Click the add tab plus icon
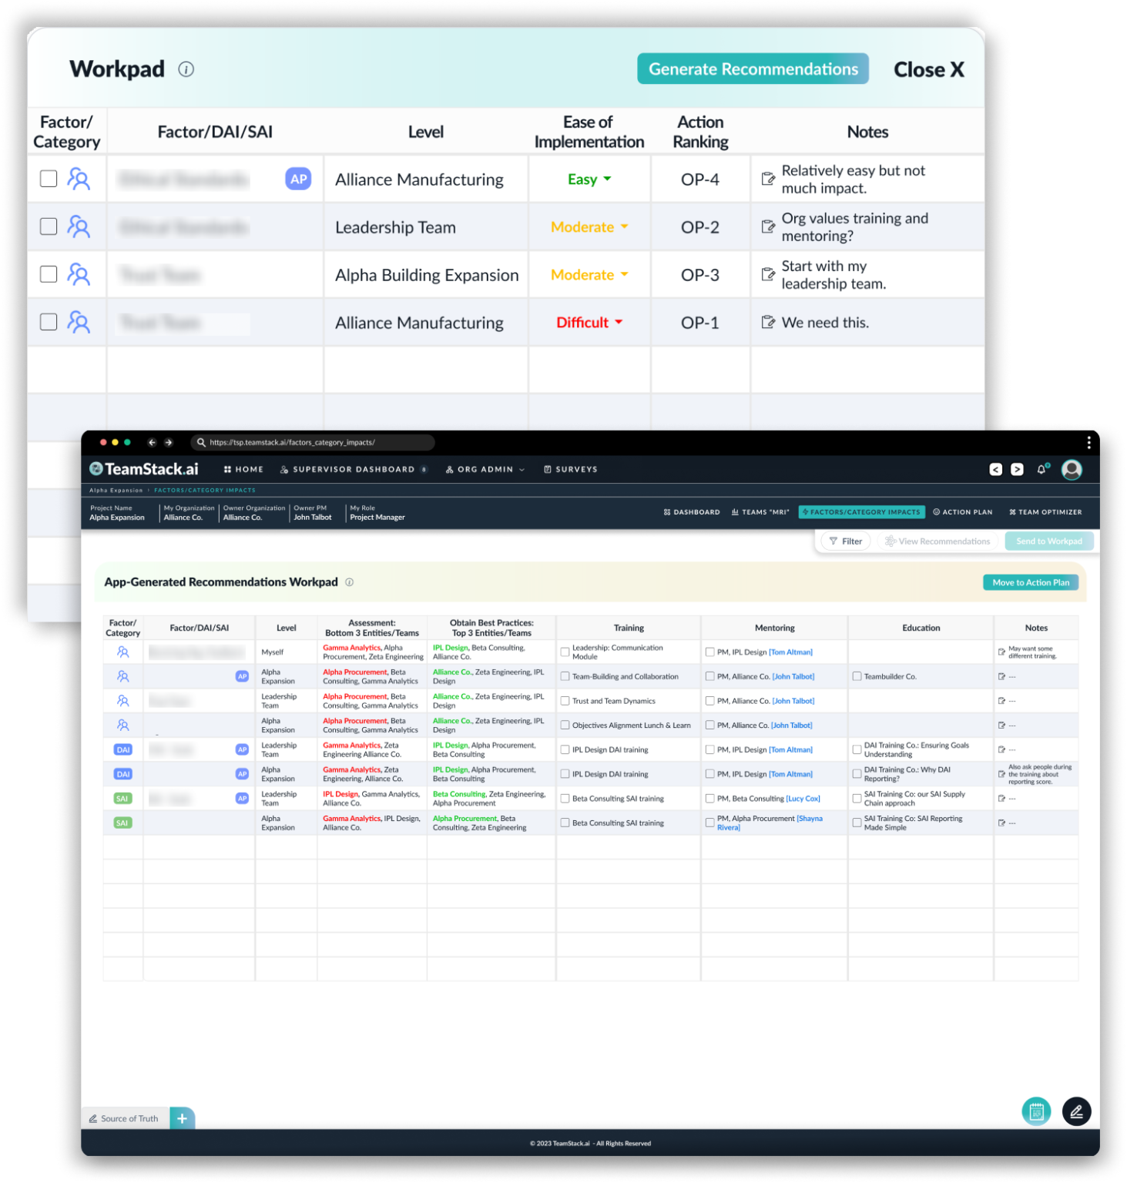Screen dimensions: 1127x1183 tap(182, 1118)
